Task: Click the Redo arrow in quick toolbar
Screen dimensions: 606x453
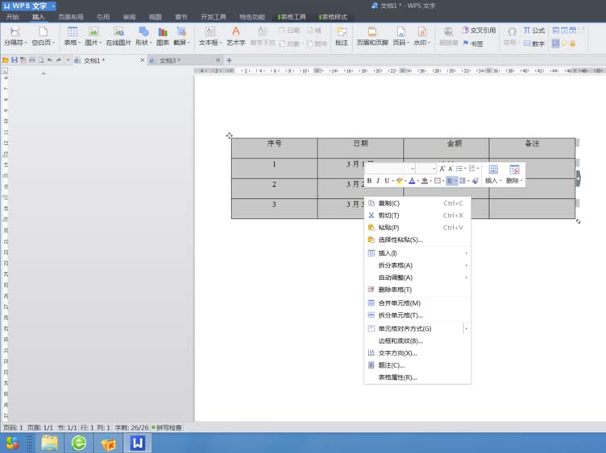Action: (58, 60)
